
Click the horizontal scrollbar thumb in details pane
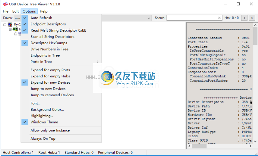tap(199, 146)
